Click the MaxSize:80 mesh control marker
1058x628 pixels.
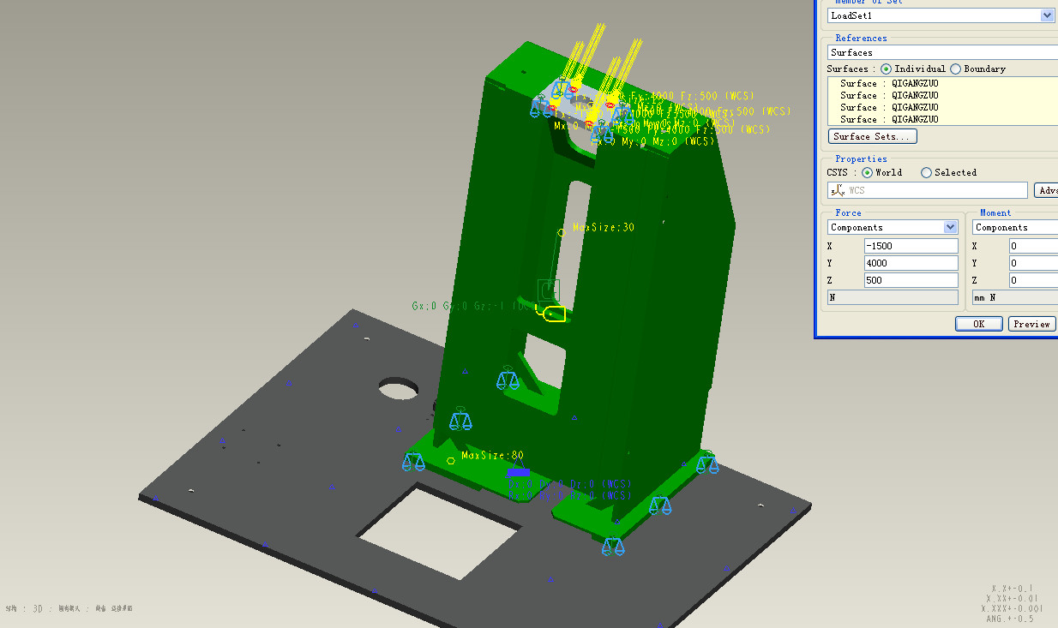[451, 461]
